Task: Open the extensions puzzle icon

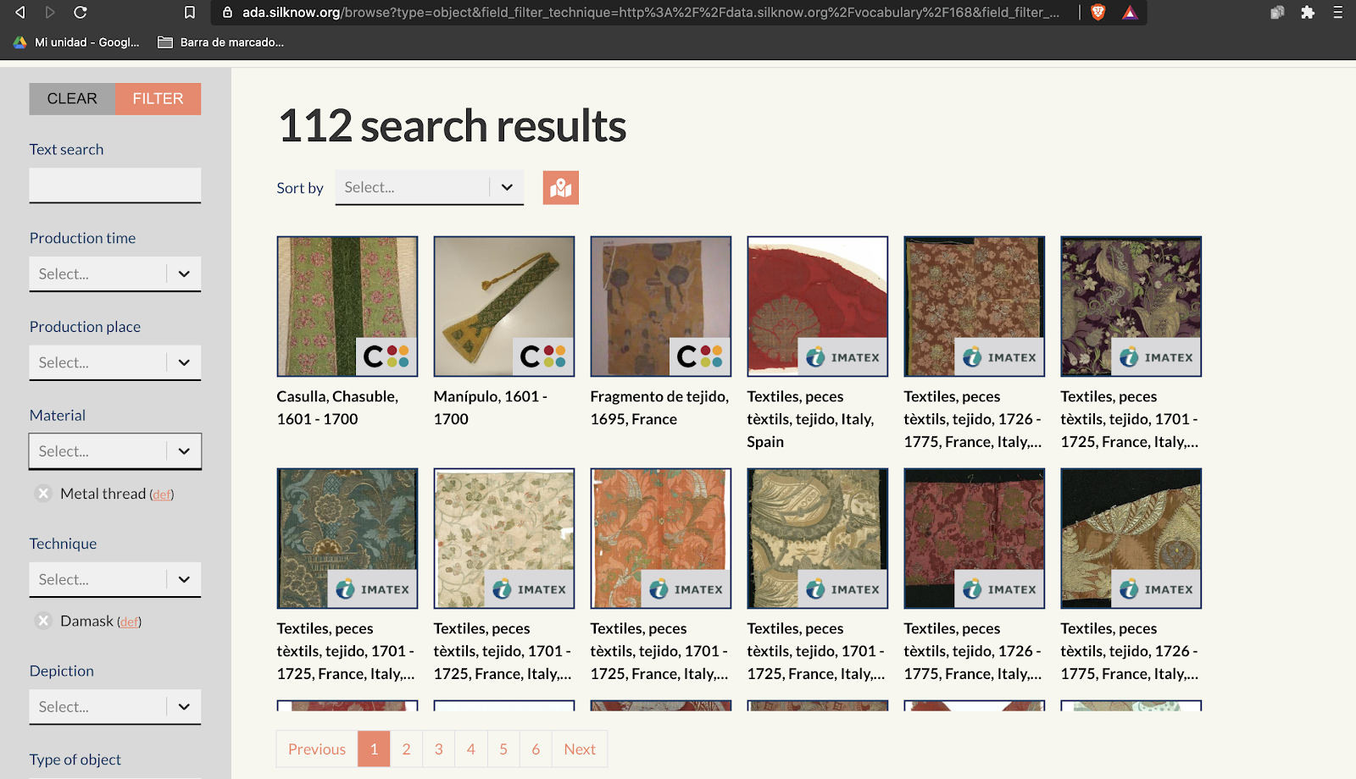Action: (x=1308, y=12)
